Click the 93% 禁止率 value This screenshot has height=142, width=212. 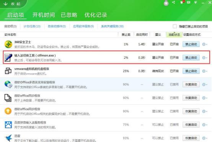coord(126,138)
